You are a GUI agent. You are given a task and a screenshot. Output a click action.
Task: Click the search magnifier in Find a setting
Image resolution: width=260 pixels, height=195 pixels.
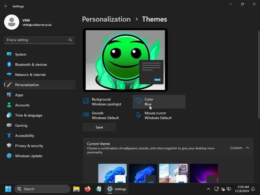click(70, 40)
